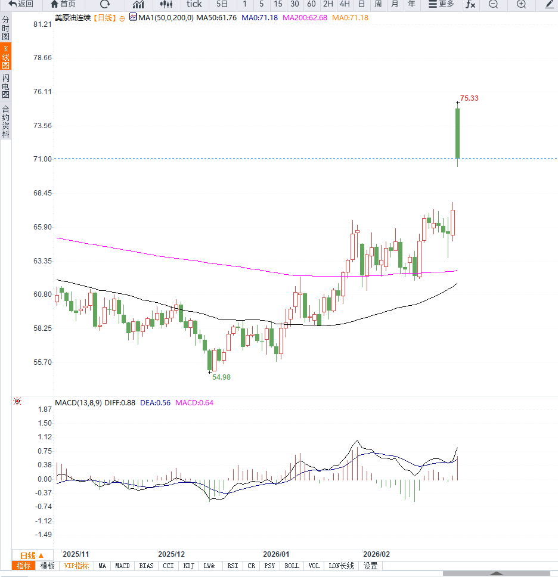Click the refresh circular arrow icon
Screen dimensions: 558x577
[x=105, y=4]
